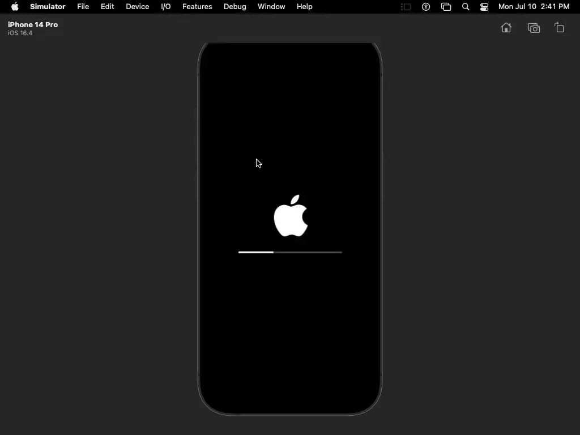The image size is (580, 435).
Task: Click the boot progress bar on device
Action: [x=290, y=252]
